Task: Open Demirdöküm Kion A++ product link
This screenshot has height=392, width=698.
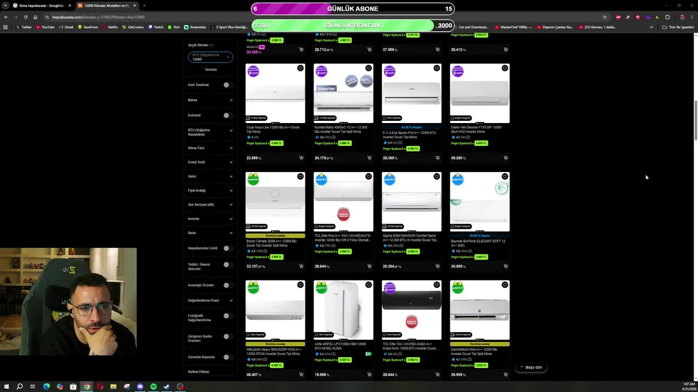Action: [474, 352]
